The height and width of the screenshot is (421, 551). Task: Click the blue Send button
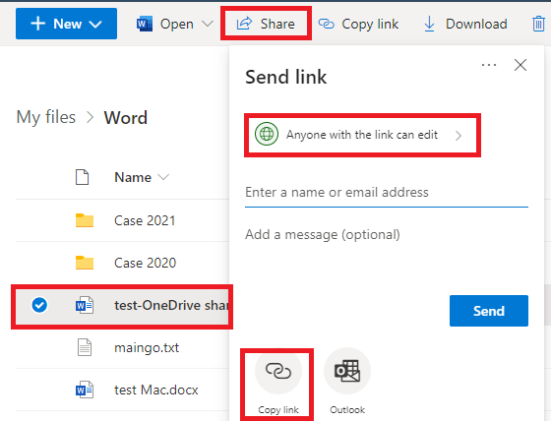(489, 311)
